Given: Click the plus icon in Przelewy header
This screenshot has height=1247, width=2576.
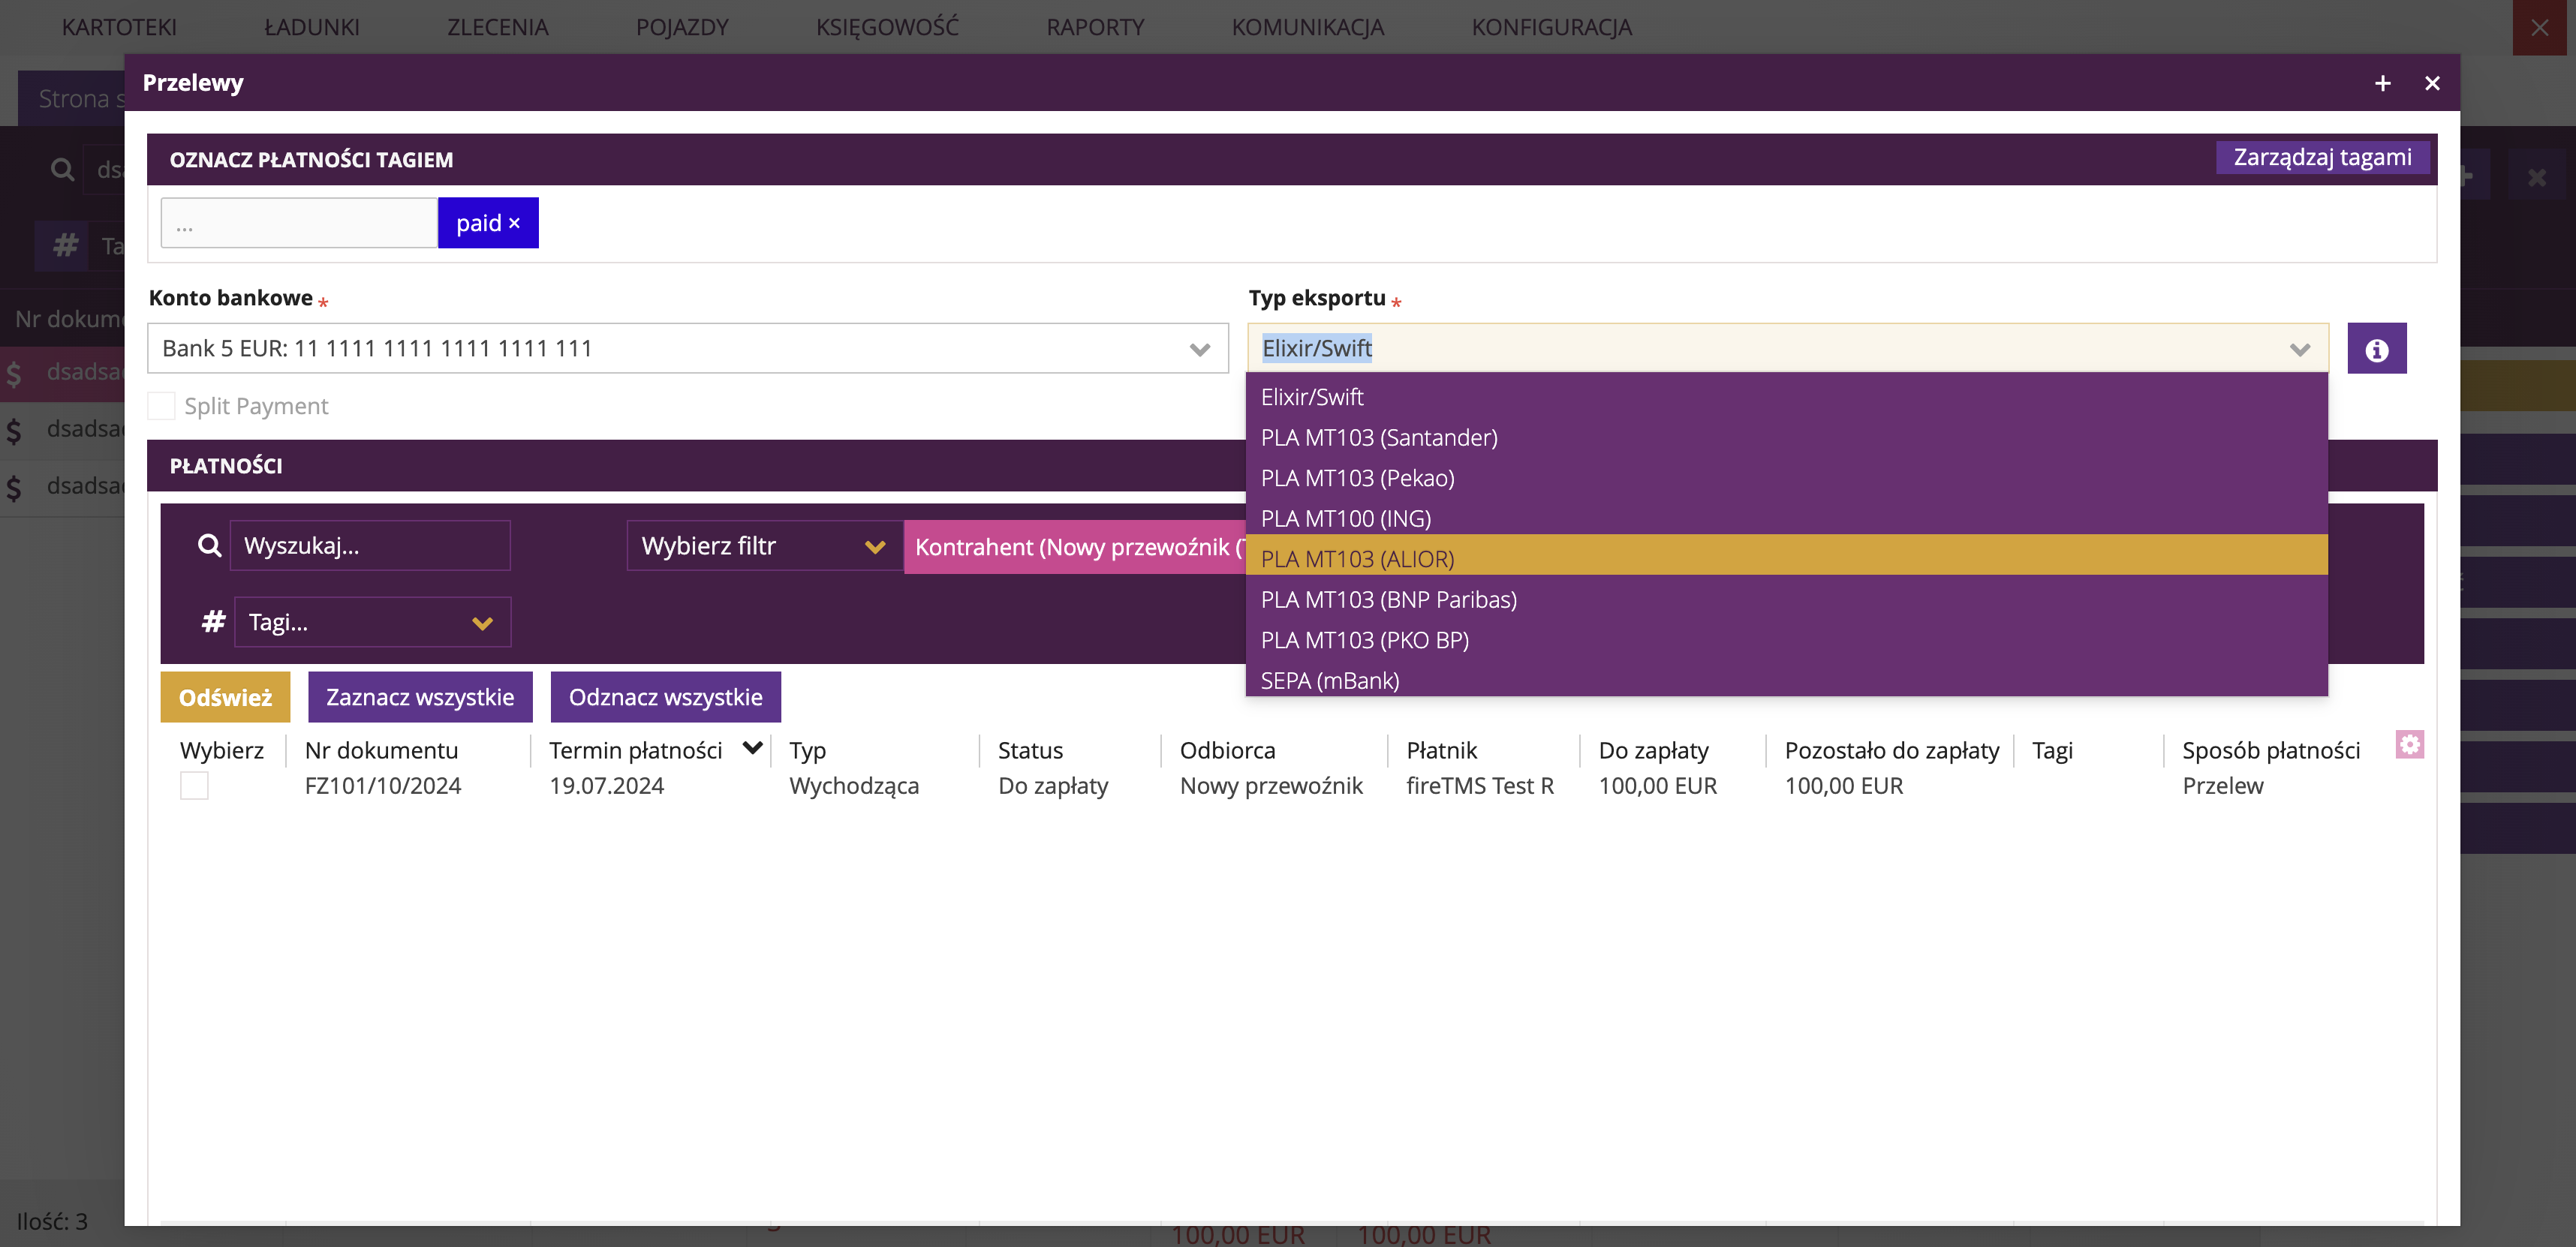Looking at the screenshot, I should [2382, 83].
